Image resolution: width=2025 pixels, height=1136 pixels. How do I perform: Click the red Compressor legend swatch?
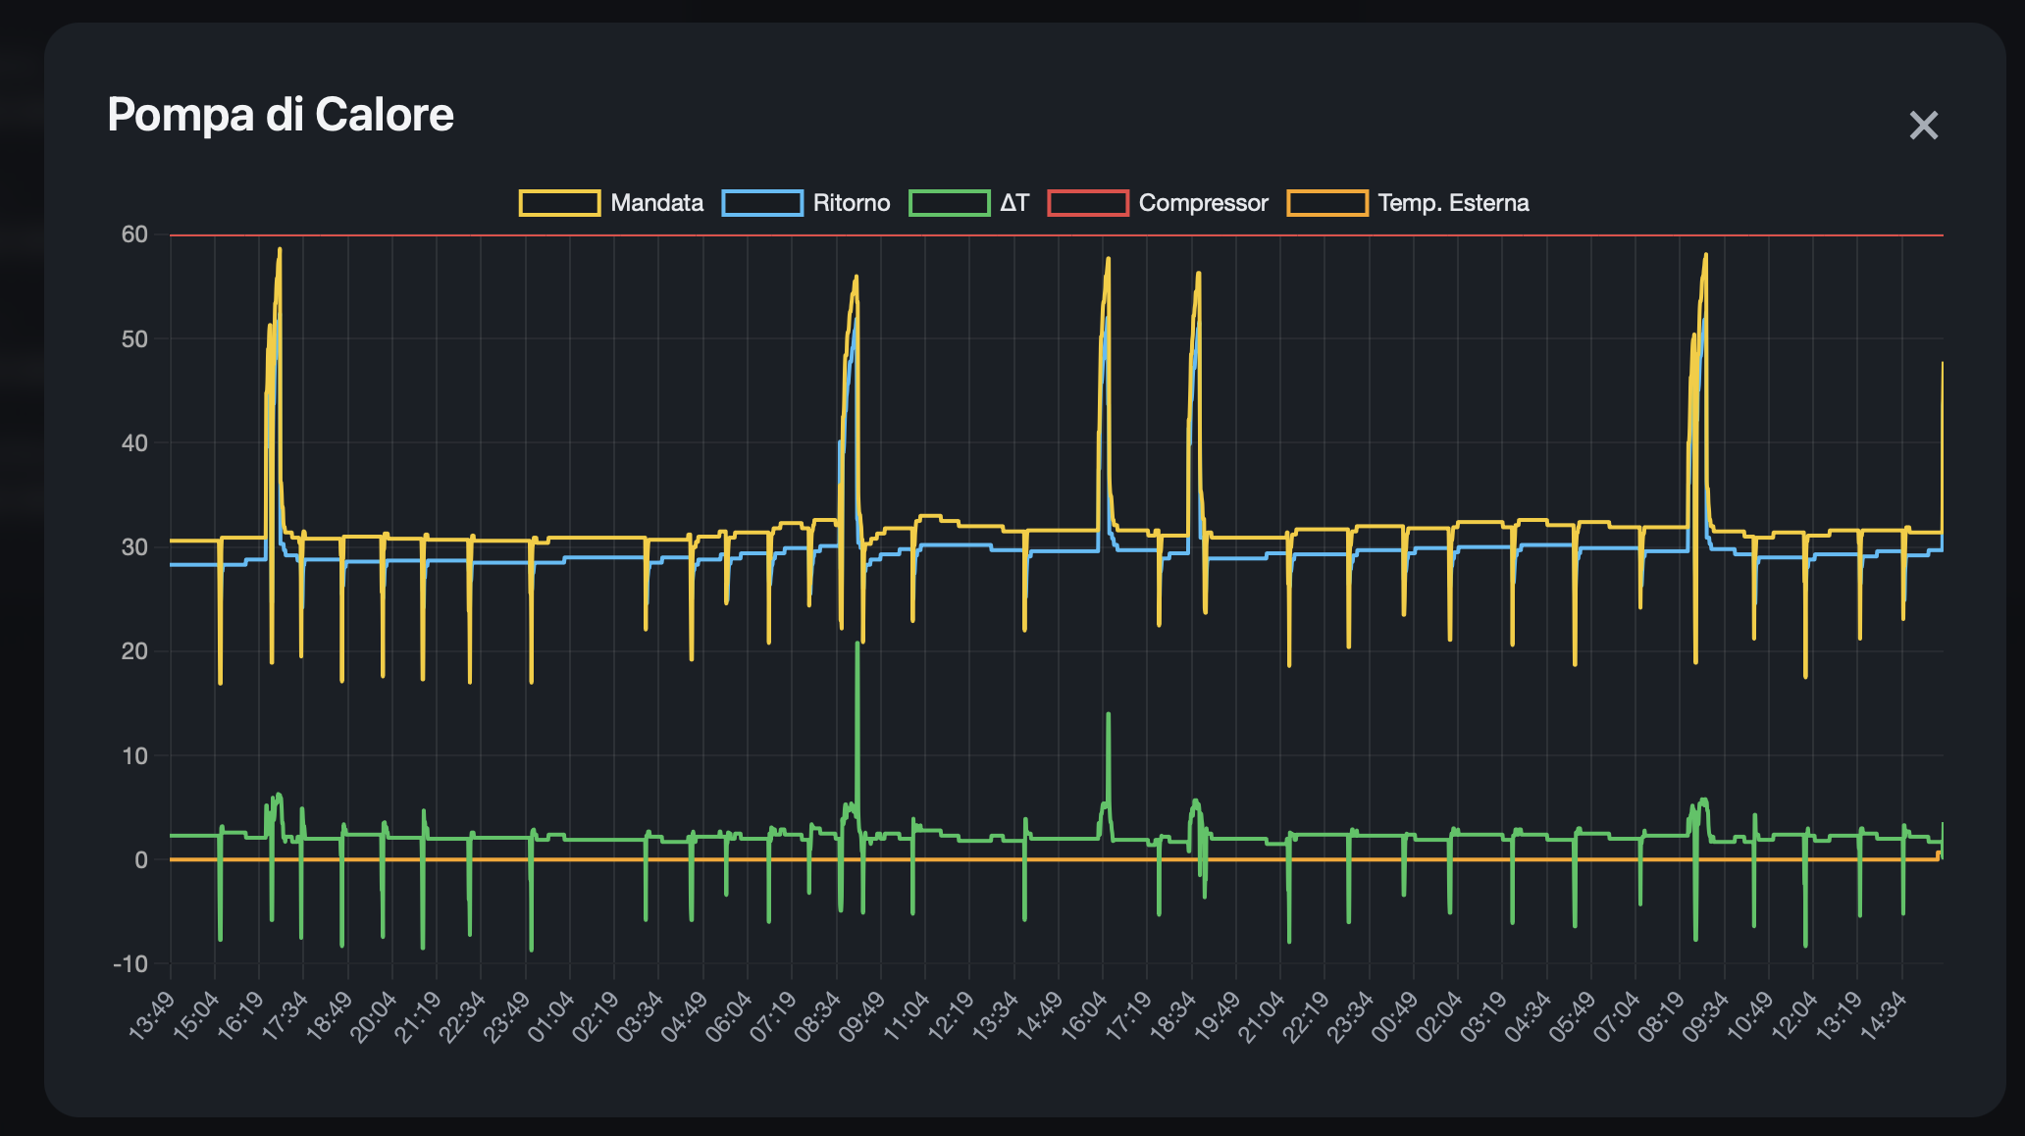[x=1087, y=203]
